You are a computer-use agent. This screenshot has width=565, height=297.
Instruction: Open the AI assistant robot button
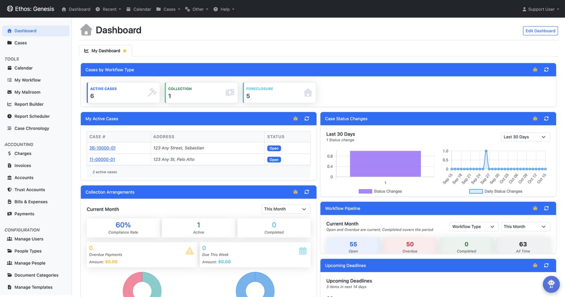pos(551,284)
